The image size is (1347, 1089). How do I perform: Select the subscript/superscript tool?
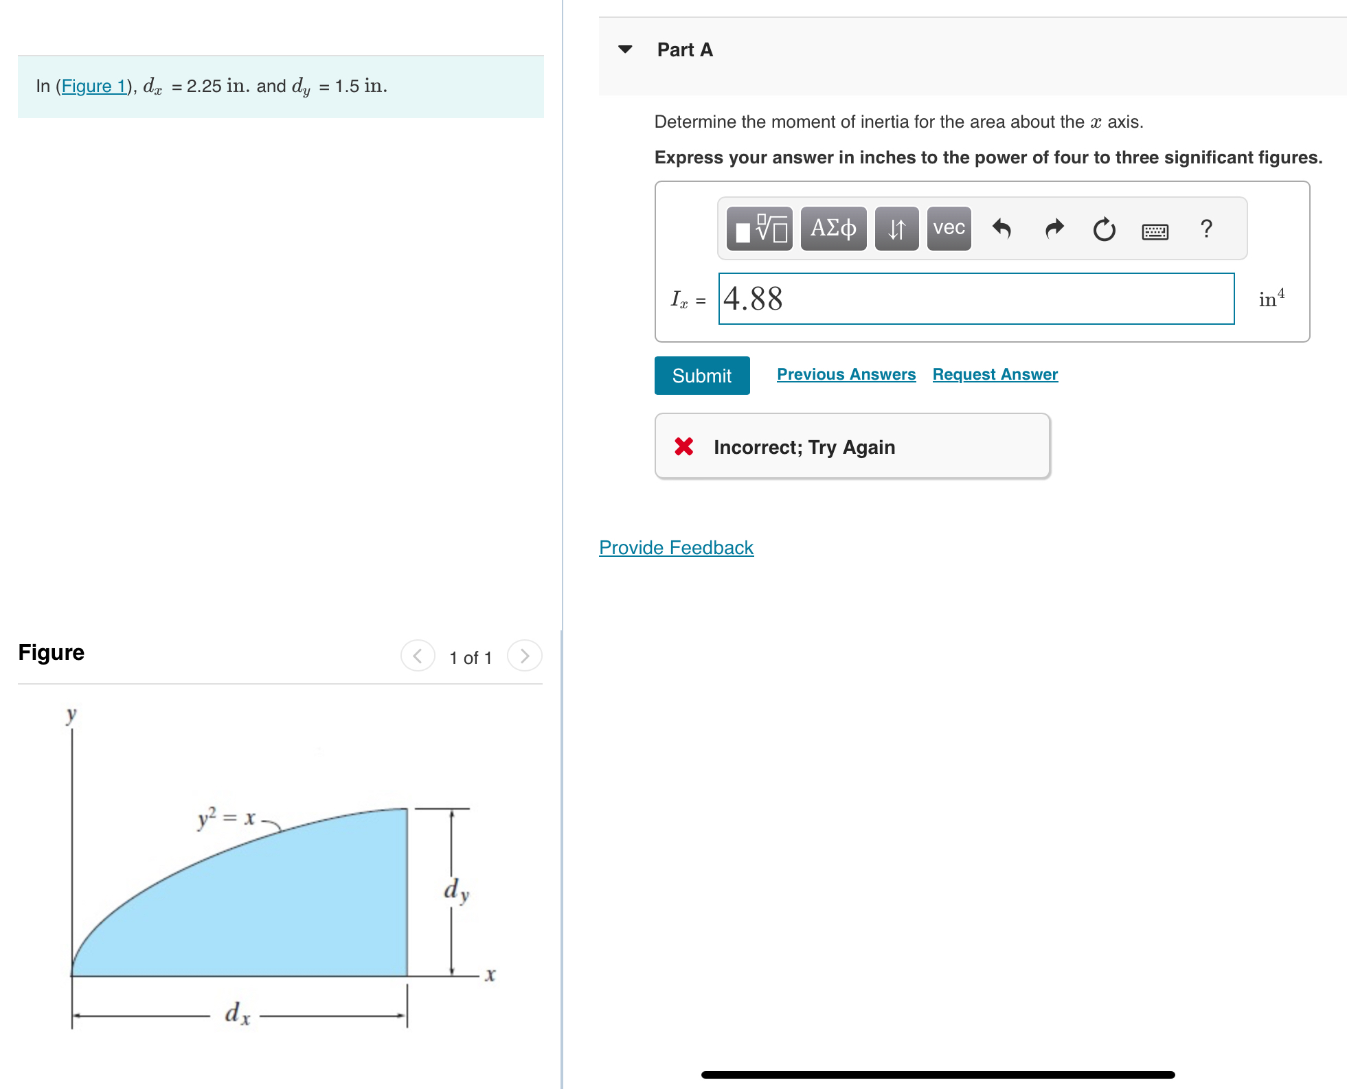point(896,229)
